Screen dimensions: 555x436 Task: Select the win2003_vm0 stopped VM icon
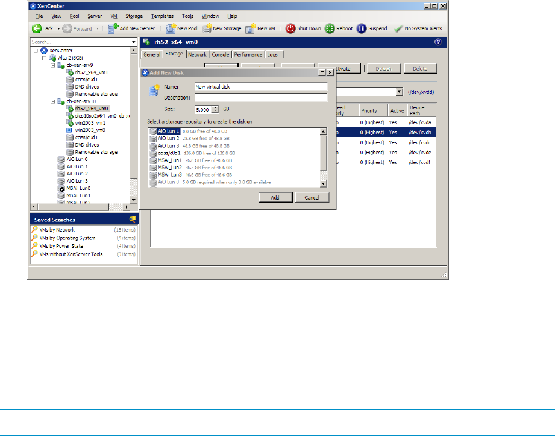[69, 130]
